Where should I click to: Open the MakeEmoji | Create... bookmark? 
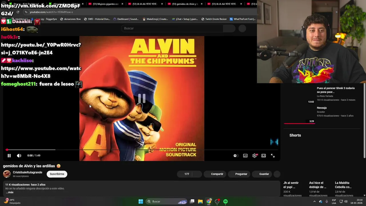point(155,19)
